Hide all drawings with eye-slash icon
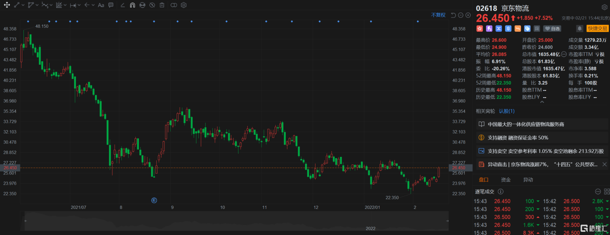Screen dimensions: 610x235 click(x=152, y=5)
